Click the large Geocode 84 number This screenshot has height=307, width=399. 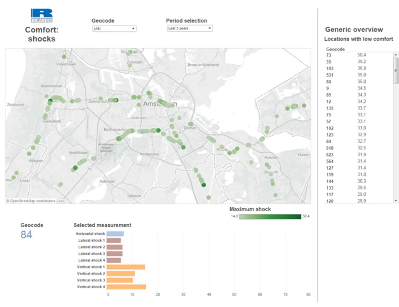(26, 235)
